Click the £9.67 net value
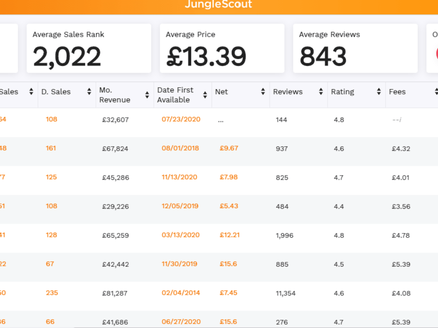This screenshot has height=328, width=438. pos(229,148)
